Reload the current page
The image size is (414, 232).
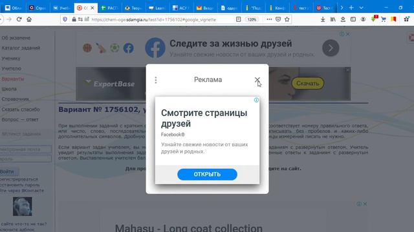tap(19, 19)
